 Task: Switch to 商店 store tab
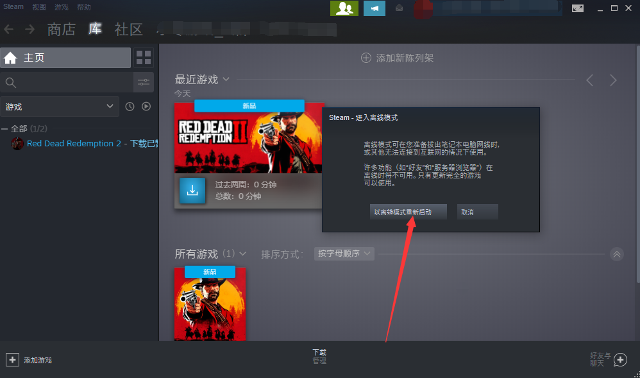pyautogui.click(x=61, y=30)
